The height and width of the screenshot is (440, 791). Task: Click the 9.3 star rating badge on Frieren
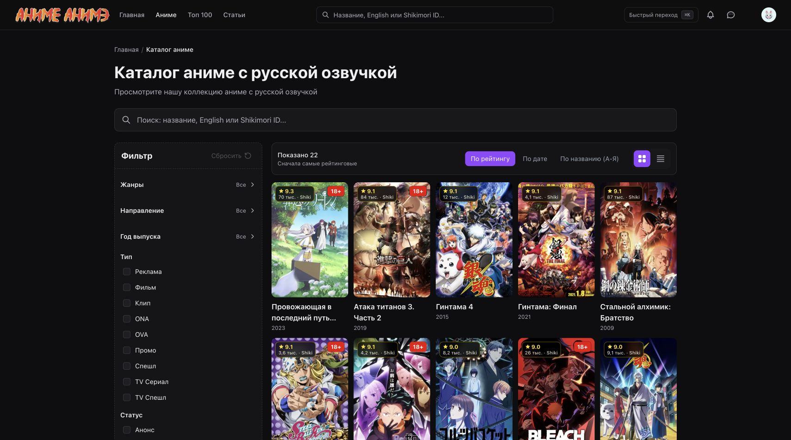pos(295,194)
